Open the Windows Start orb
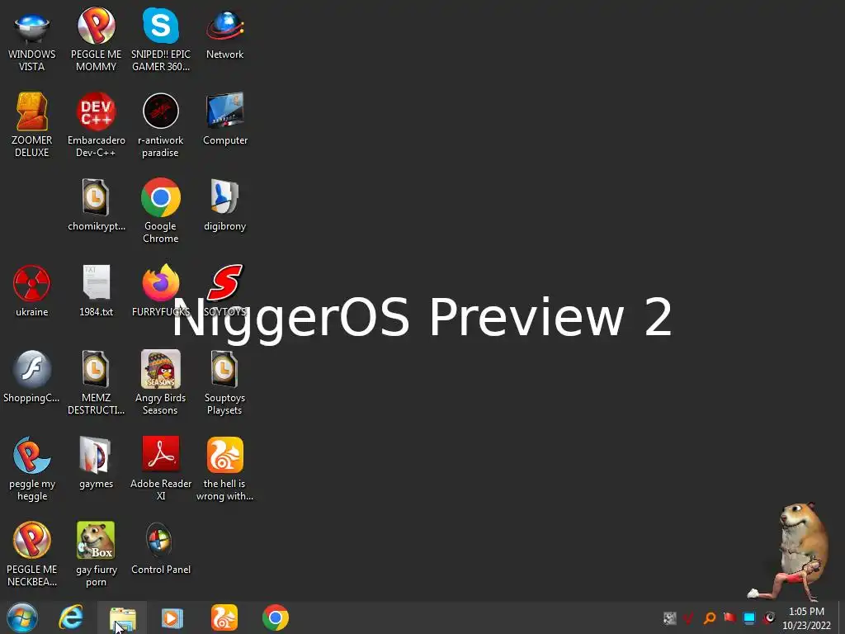This screenshot has width=845, height=634. click(22, 617)
